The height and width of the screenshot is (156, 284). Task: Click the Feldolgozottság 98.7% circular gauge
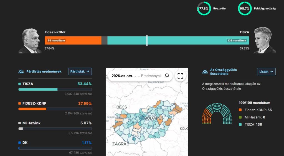245,9
